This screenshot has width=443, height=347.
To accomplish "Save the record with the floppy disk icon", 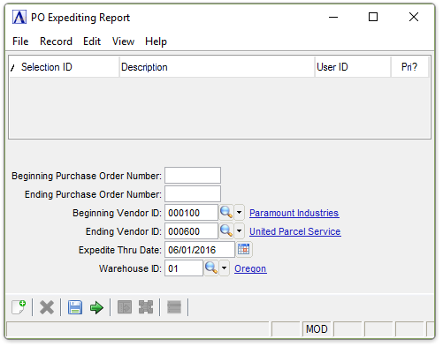I will 75,307.
